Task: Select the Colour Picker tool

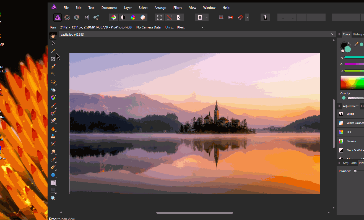Action: point(53,51)
